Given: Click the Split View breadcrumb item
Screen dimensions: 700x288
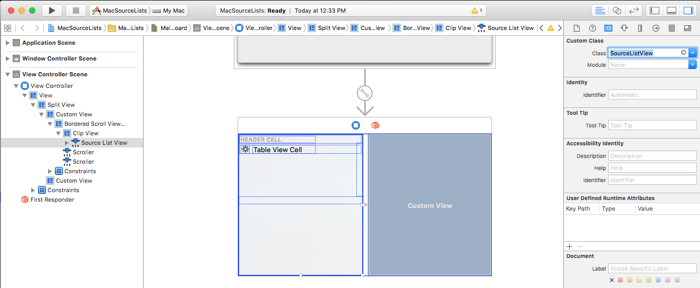Looking at the screenshot, I should pos(327,28).
